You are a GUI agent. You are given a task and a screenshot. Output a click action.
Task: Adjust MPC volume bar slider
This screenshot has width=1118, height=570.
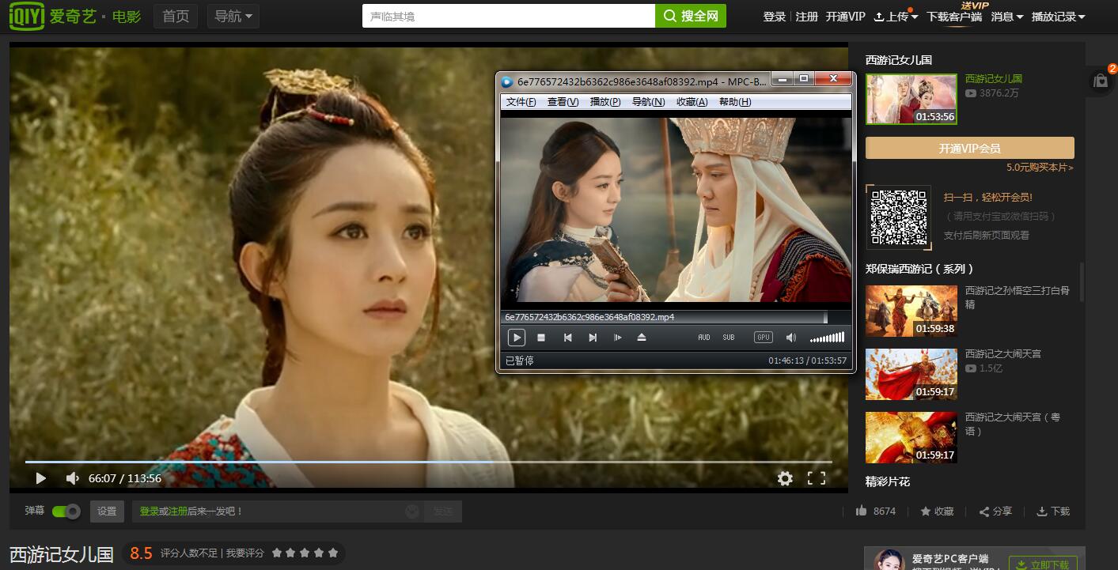(x=827, y=338)
